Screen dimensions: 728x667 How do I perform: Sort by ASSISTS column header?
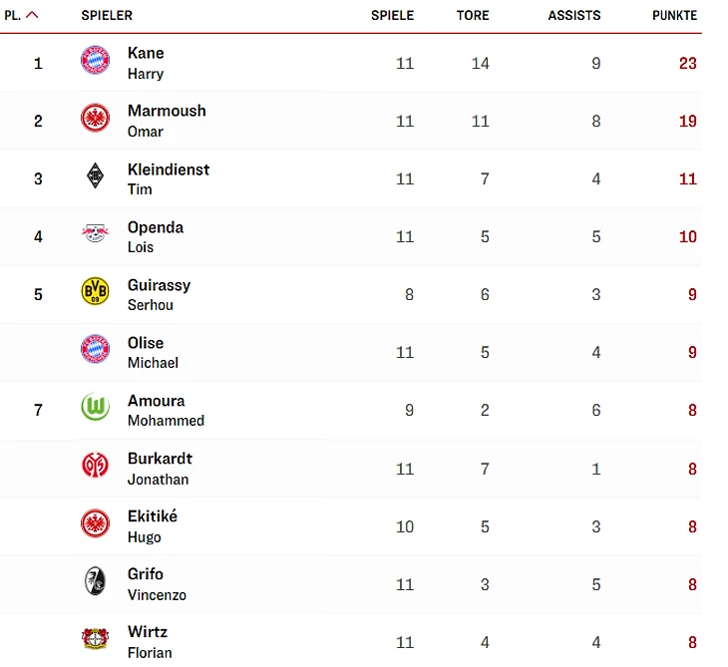click(x=573, y=15)
